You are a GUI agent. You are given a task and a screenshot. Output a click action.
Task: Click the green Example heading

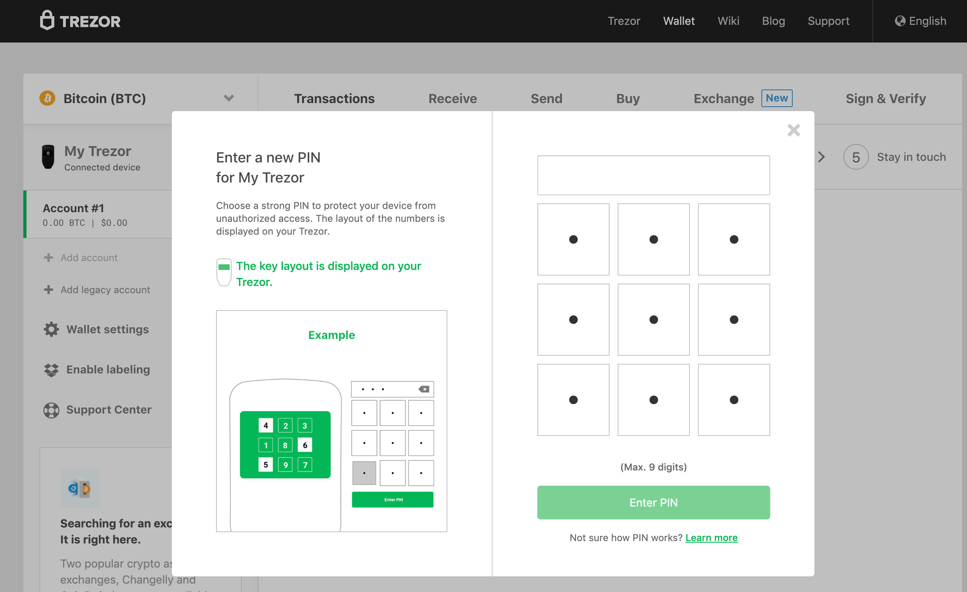point(331,335)
